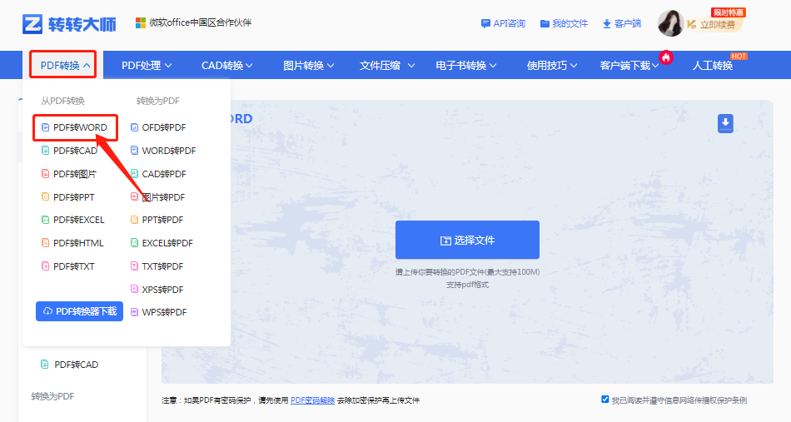Click the user avatar picture

671,23
